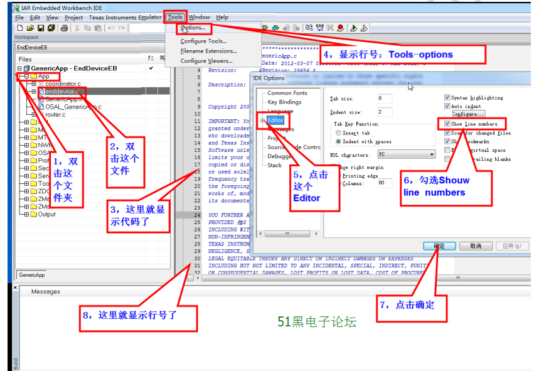
Task: Click the Open file toolbar icon
Action: pyautogui.click(x=30, y=28)
